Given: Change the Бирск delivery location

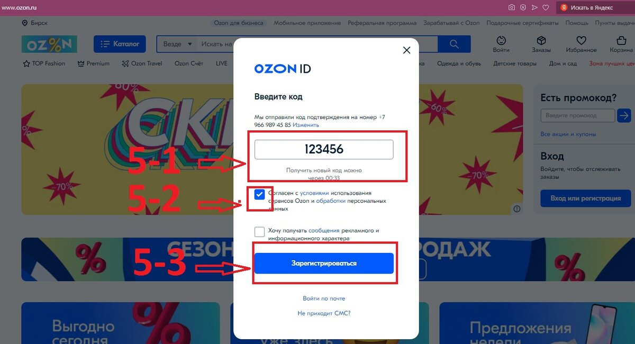Looking at the screenshot, I should click(35, 23).
